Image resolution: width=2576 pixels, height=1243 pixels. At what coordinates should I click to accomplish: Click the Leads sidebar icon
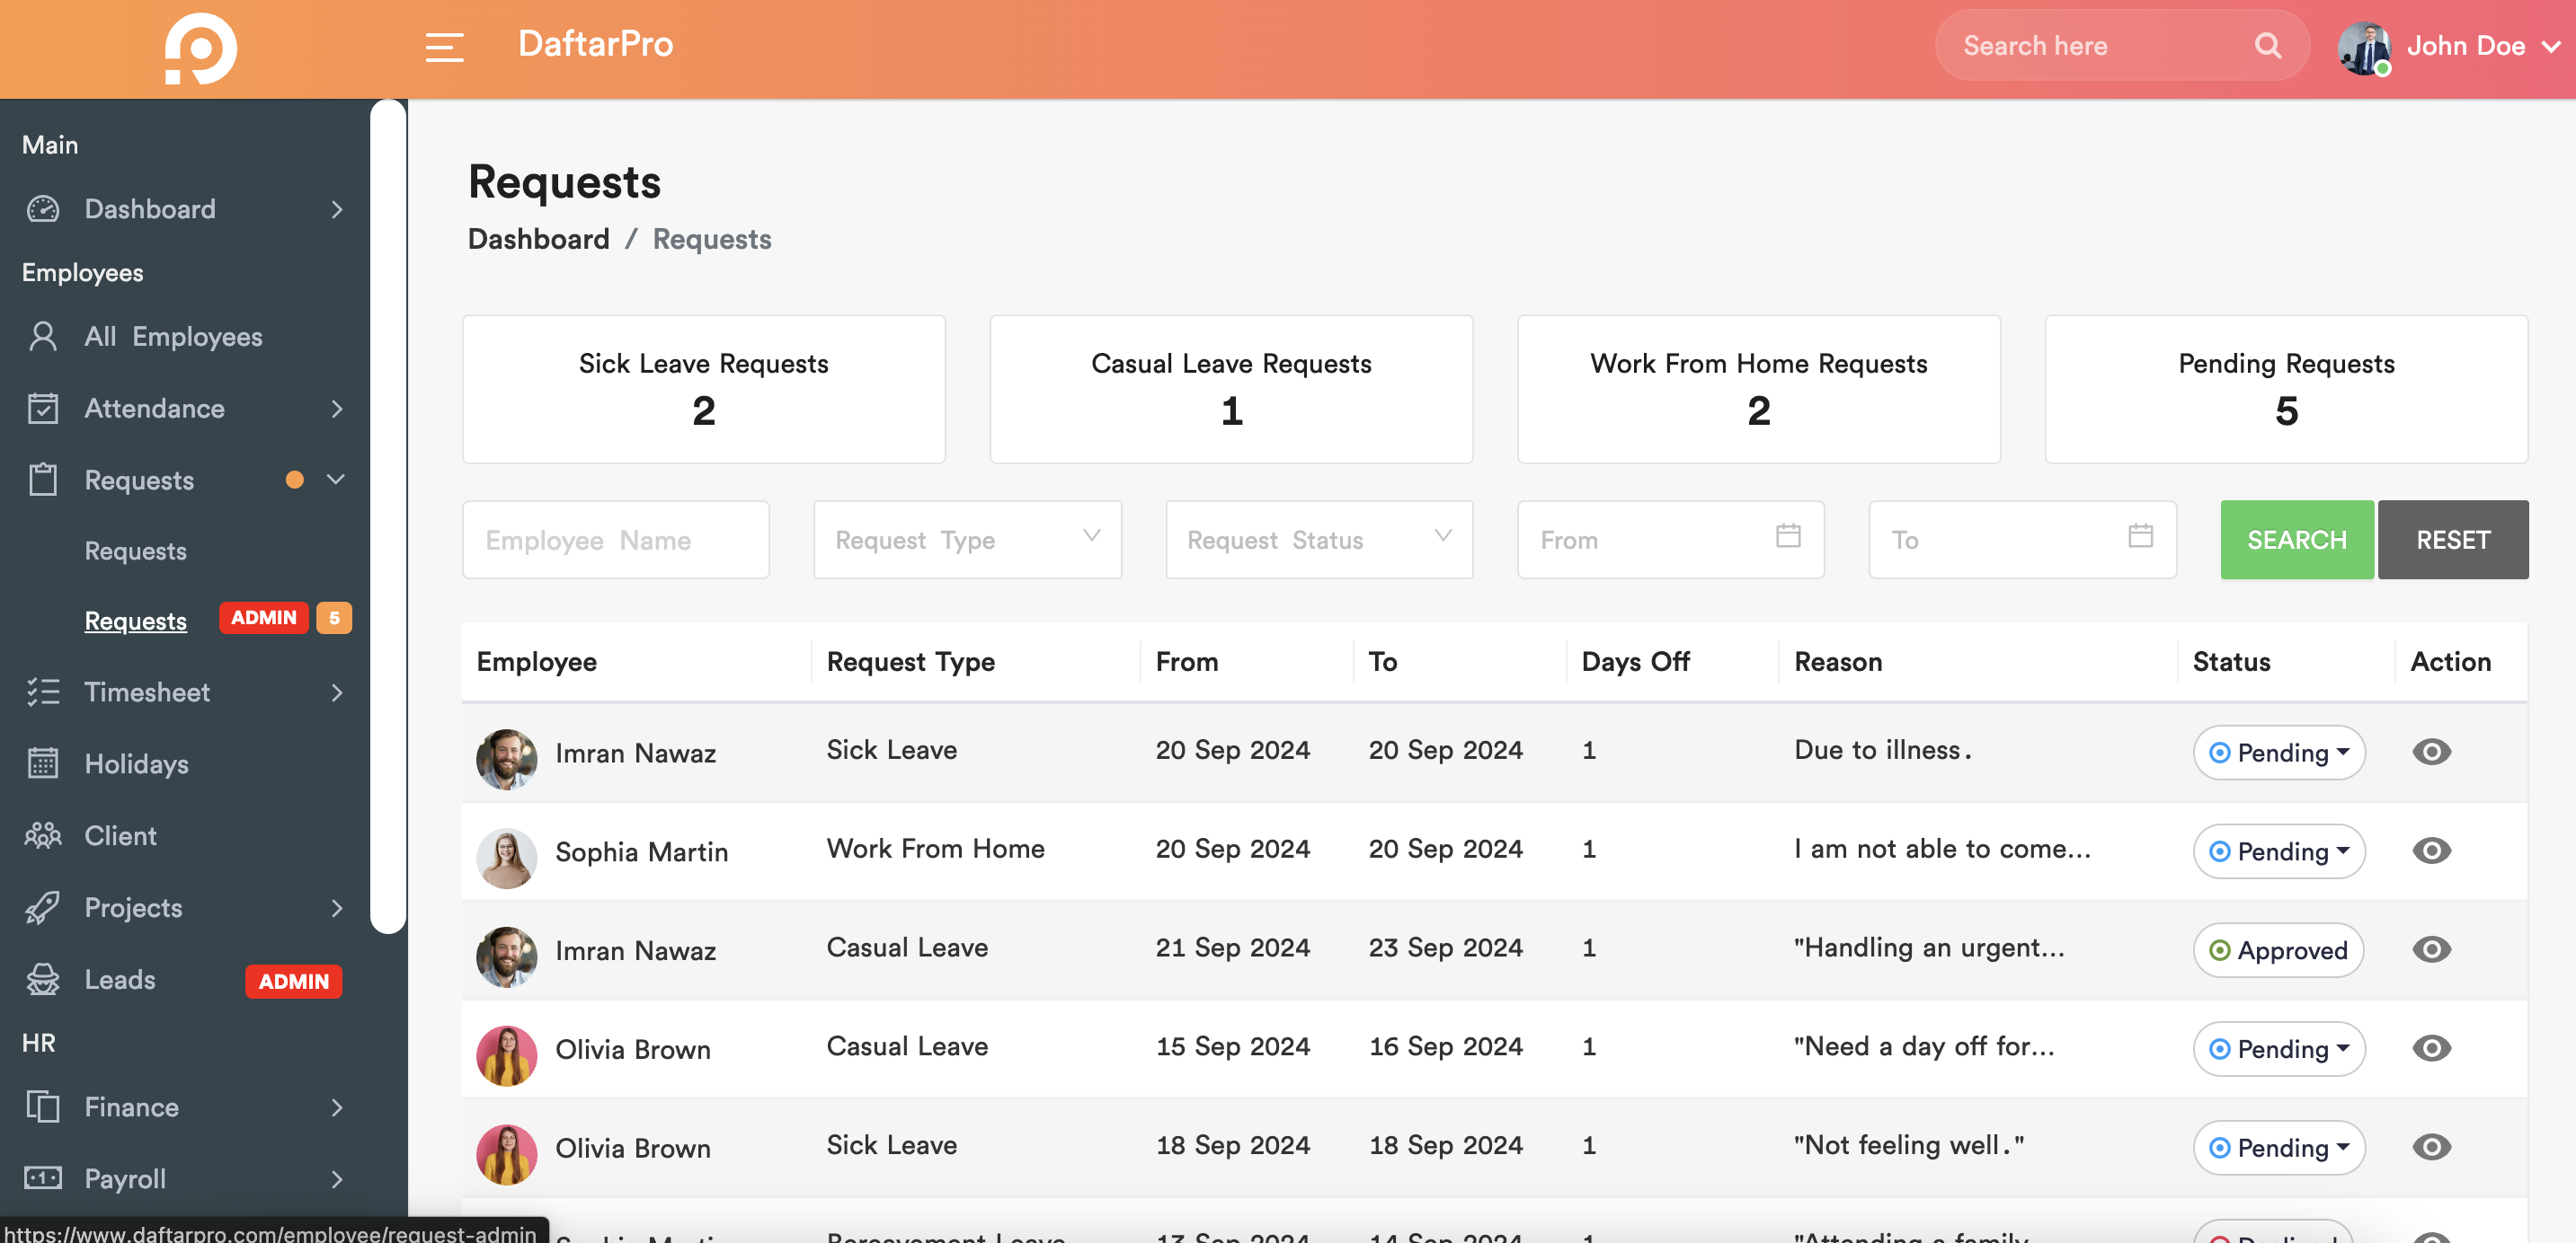coord(43,979)
